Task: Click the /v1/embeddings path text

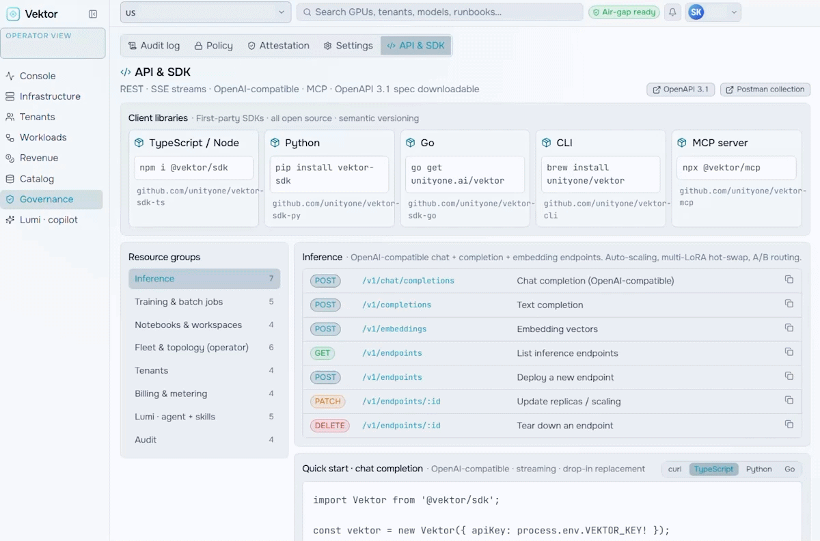Action: pos(394,329)
